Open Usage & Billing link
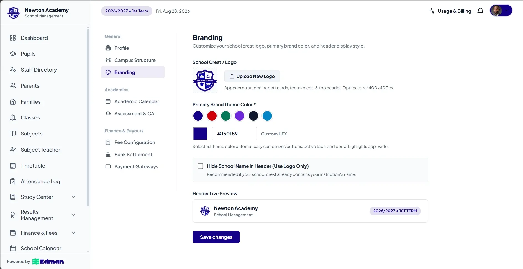The width and height of the screenshot is (523, 269). click(x=450, y=11)
